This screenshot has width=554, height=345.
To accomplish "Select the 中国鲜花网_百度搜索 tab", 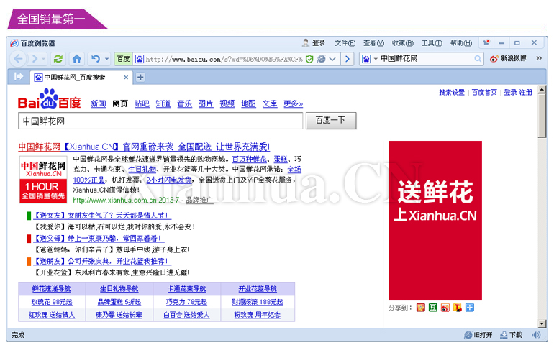I will 81,78.
